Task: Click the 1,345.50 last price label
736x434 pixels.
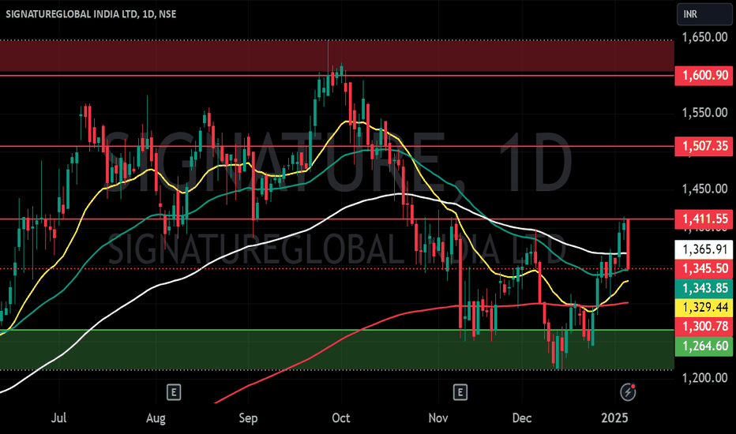Action: 704,269
